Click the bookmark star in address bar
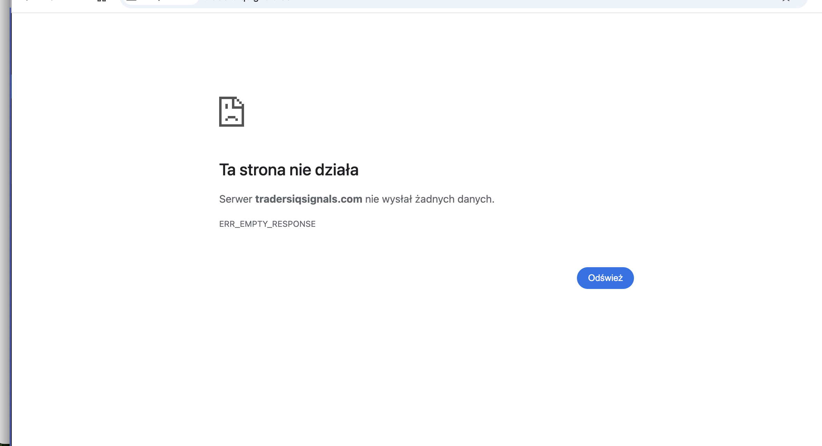Image resolution: width=822 pixels, height=446 pixels. [786, 1]
